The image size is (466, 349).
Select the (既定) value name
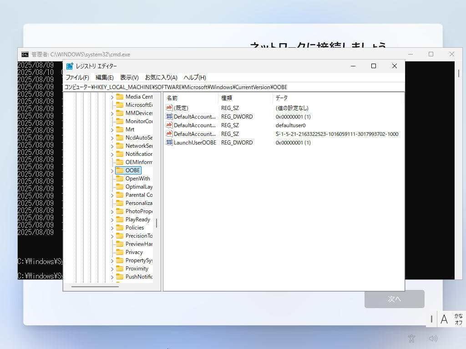pyautogui.click(x=181, y=108)
